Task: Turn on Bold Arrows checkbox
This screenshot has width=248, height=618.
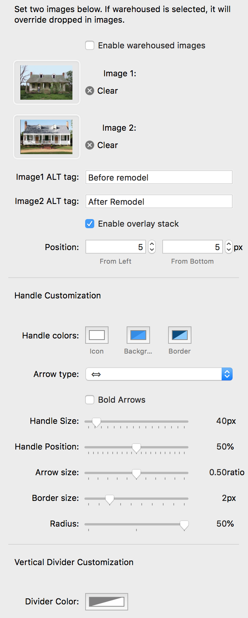Action: pyautogui.click(x=90, y=400)
